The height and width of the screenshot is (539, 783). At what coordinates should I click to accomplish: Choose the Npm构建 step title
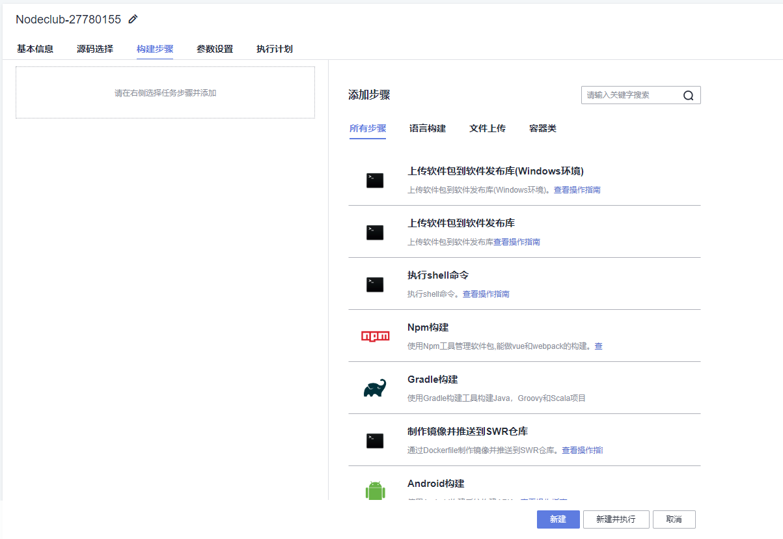point(428,327)
